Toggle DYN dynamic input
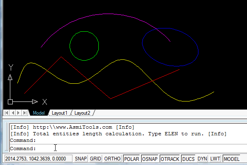247x165 pixels. (x=202, y=158)
